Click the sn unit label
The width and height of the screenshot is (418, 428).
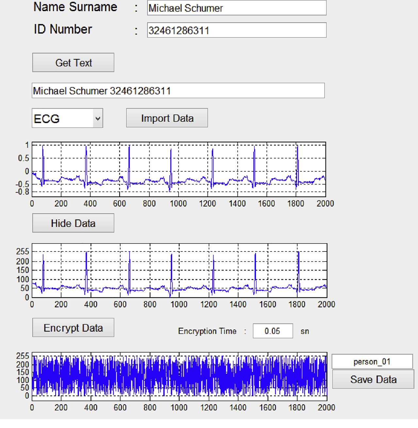304,331
